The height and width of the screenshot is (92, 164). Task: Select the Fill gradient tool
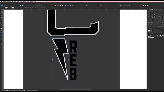[1, 25]
